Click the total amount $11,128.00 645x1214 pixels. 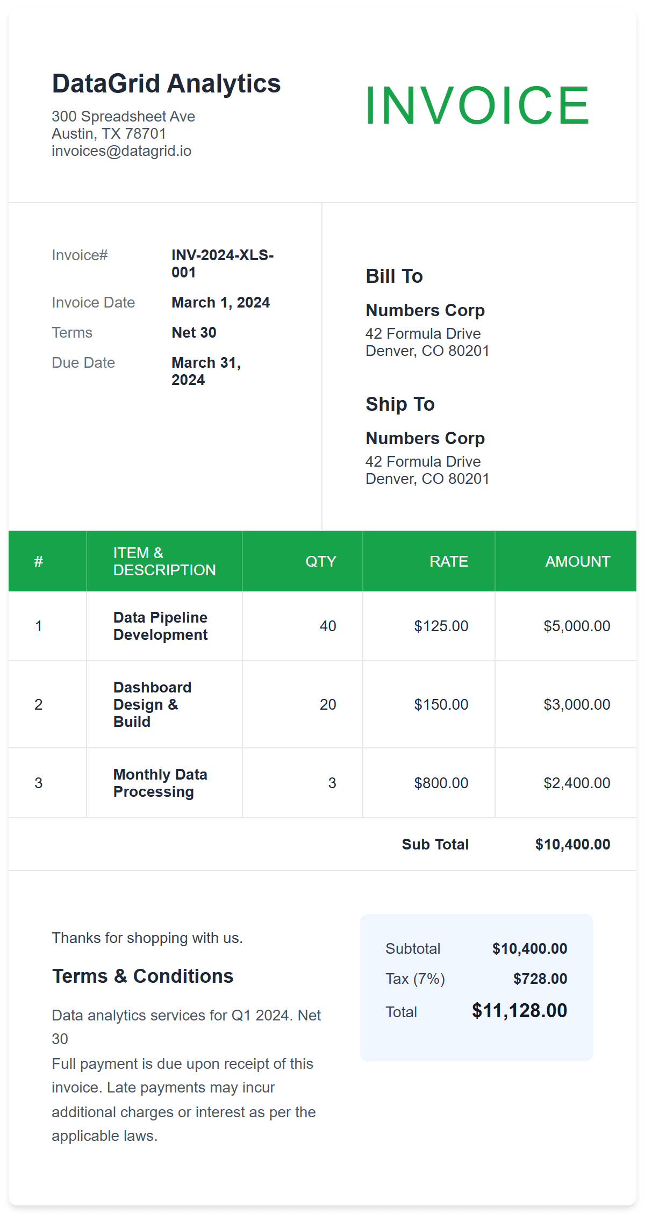(520, 1011)
